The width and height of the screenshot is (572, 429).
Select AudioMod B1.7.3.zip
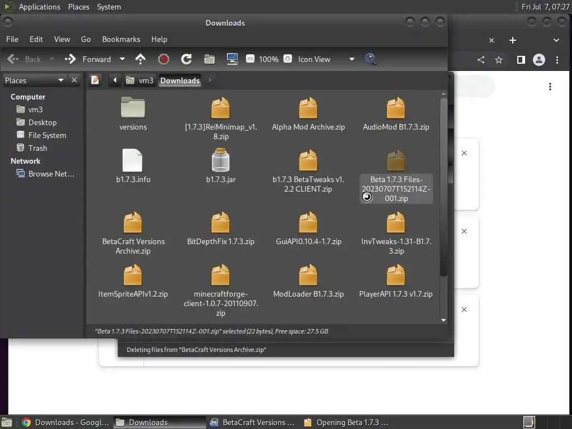[x=396, y=114]
